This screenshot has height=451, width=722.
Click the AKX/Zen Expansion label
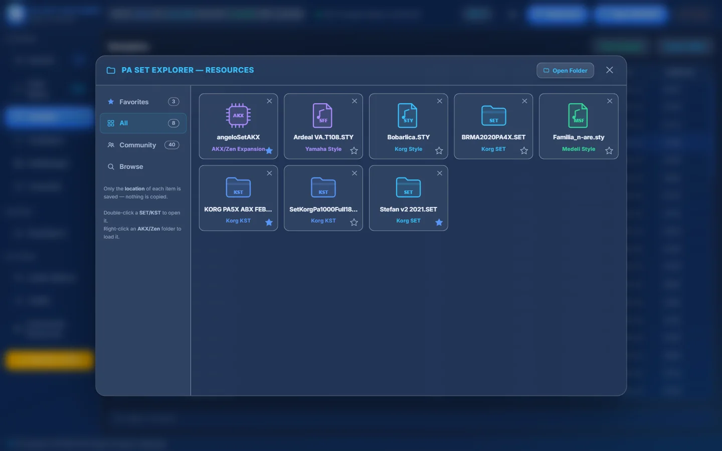pos(238,149)
